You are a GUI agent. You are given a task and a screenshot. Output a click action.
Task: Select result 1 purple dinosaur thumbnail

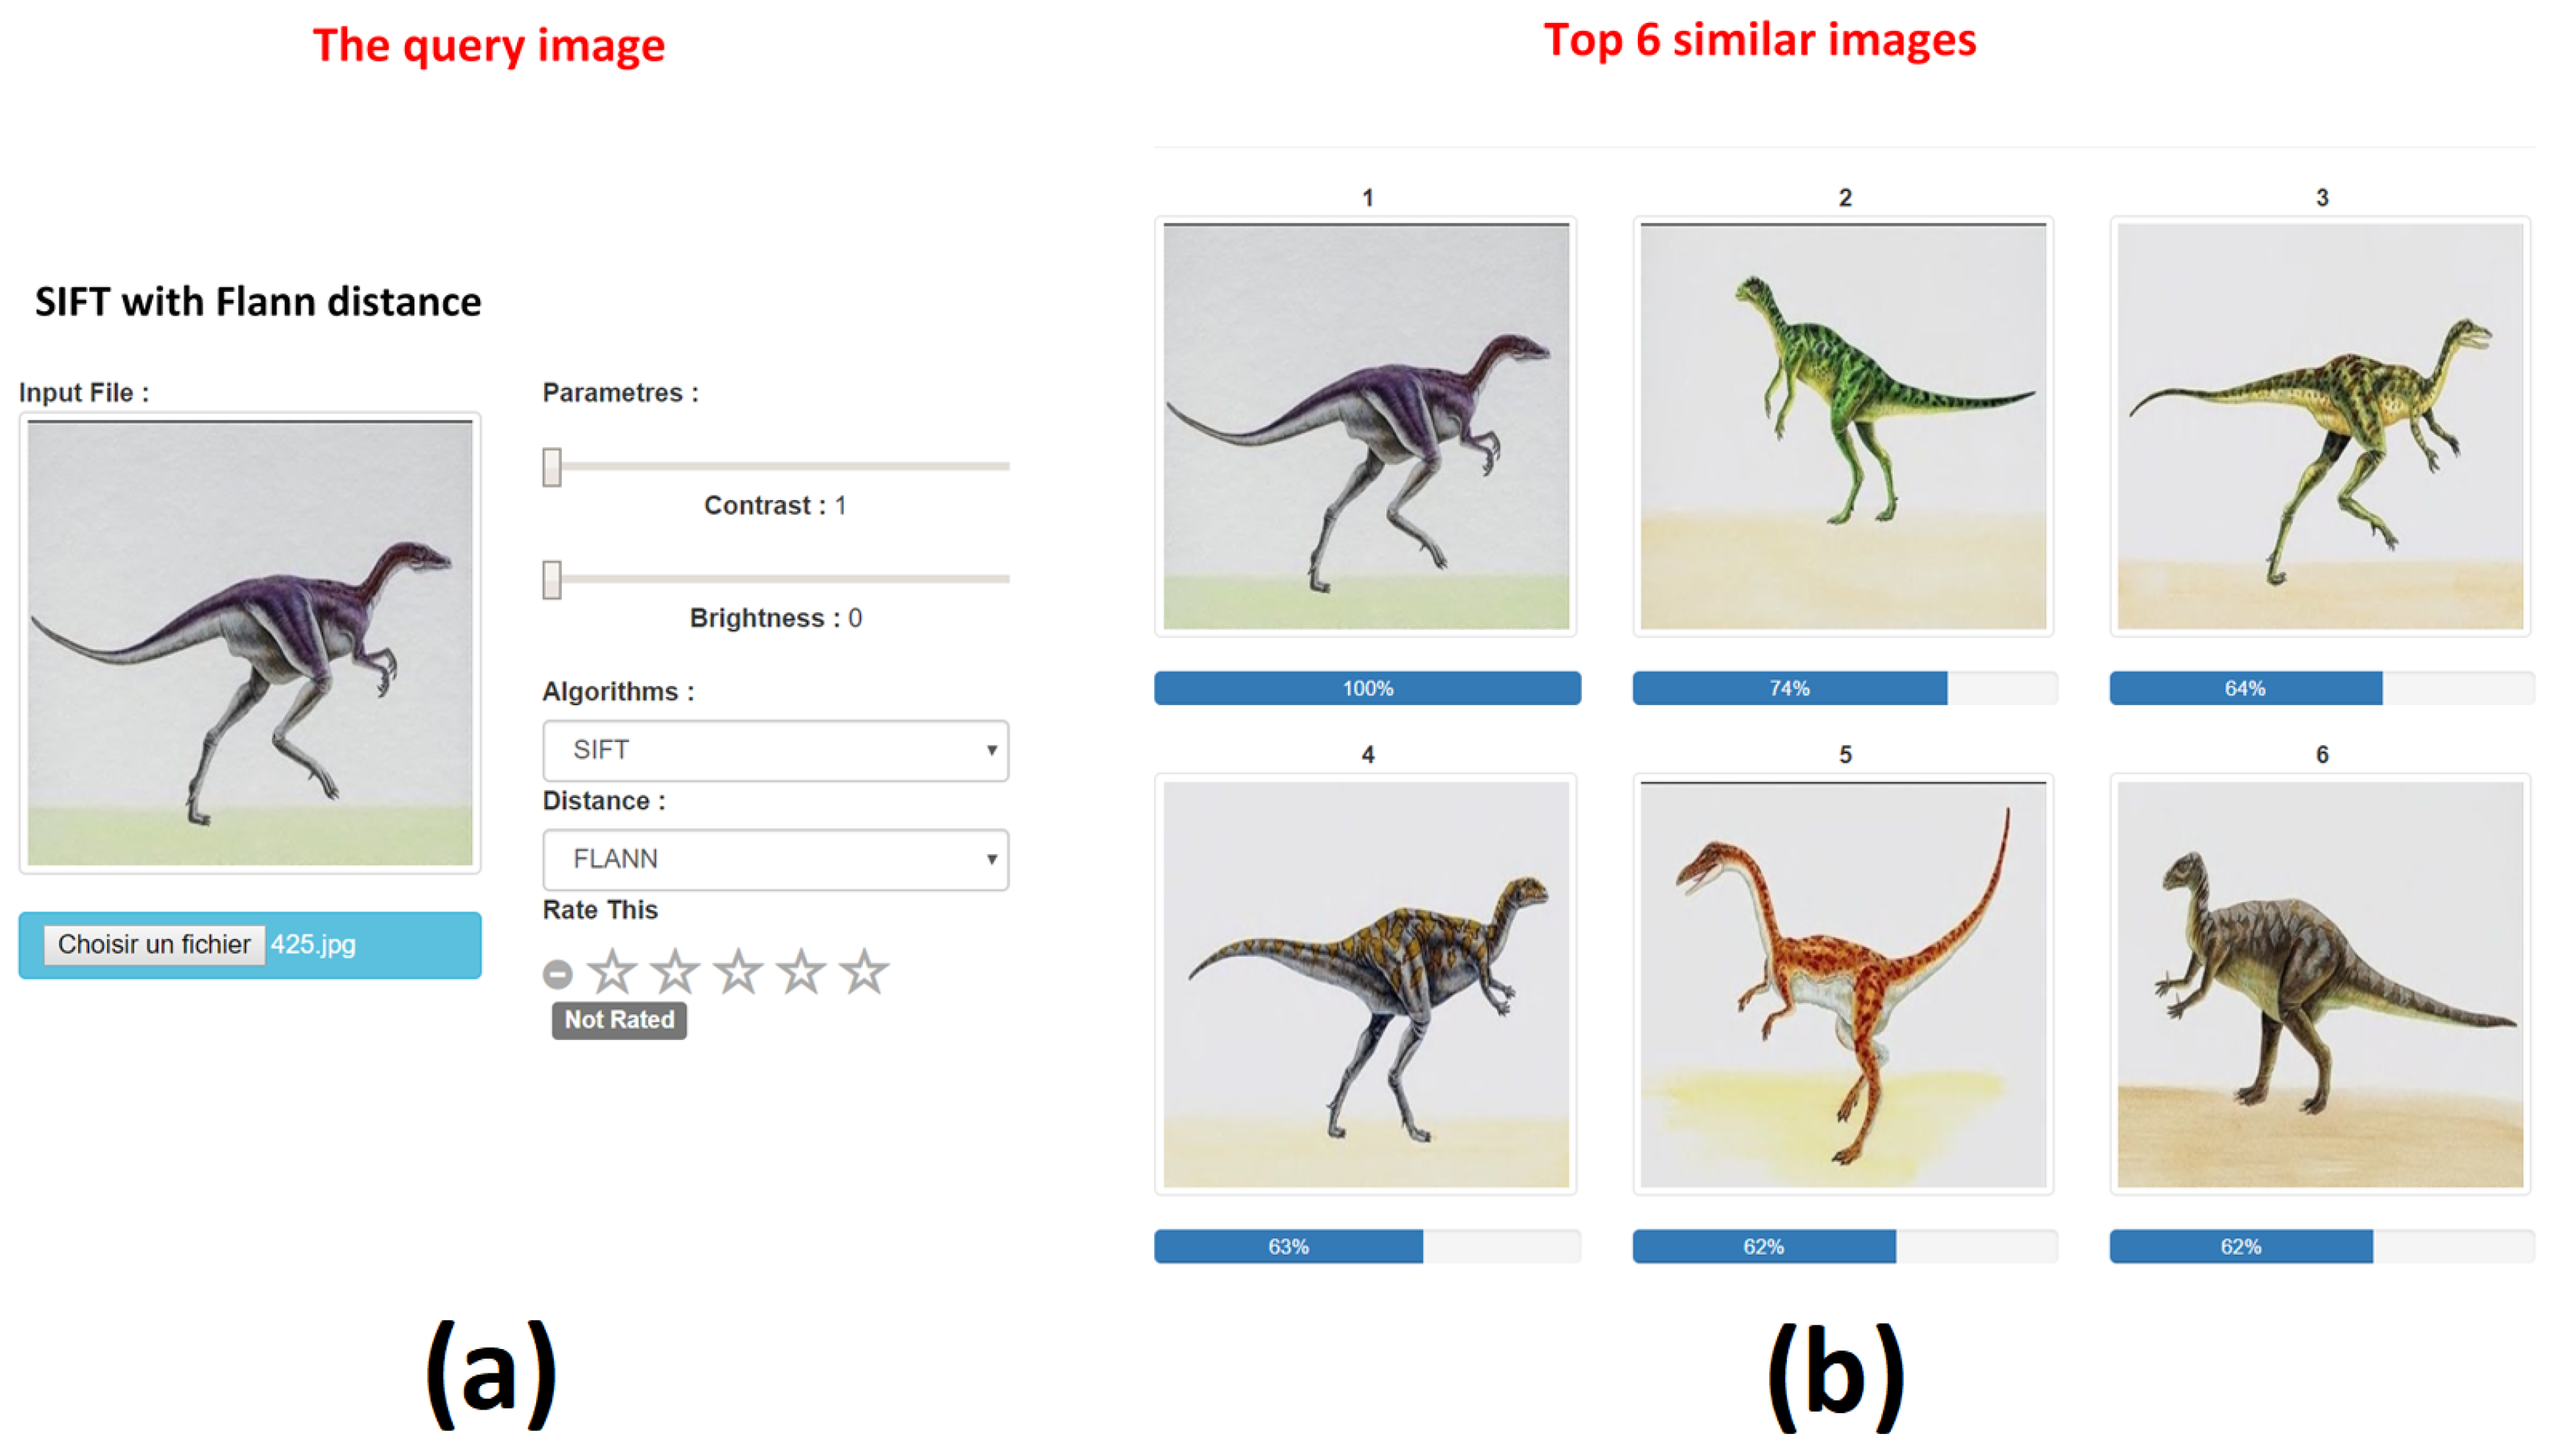[x=1366, y=427]
